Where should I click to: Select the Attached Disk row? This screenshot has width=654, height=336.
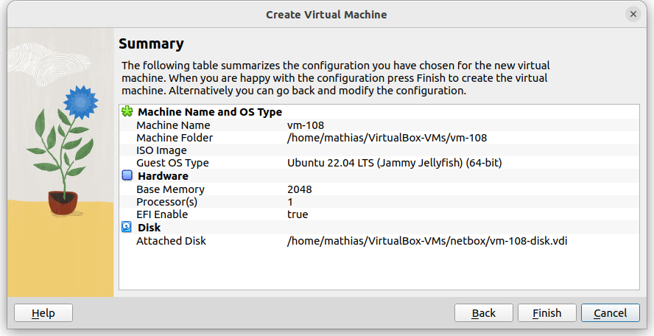(x=171, y=241)
